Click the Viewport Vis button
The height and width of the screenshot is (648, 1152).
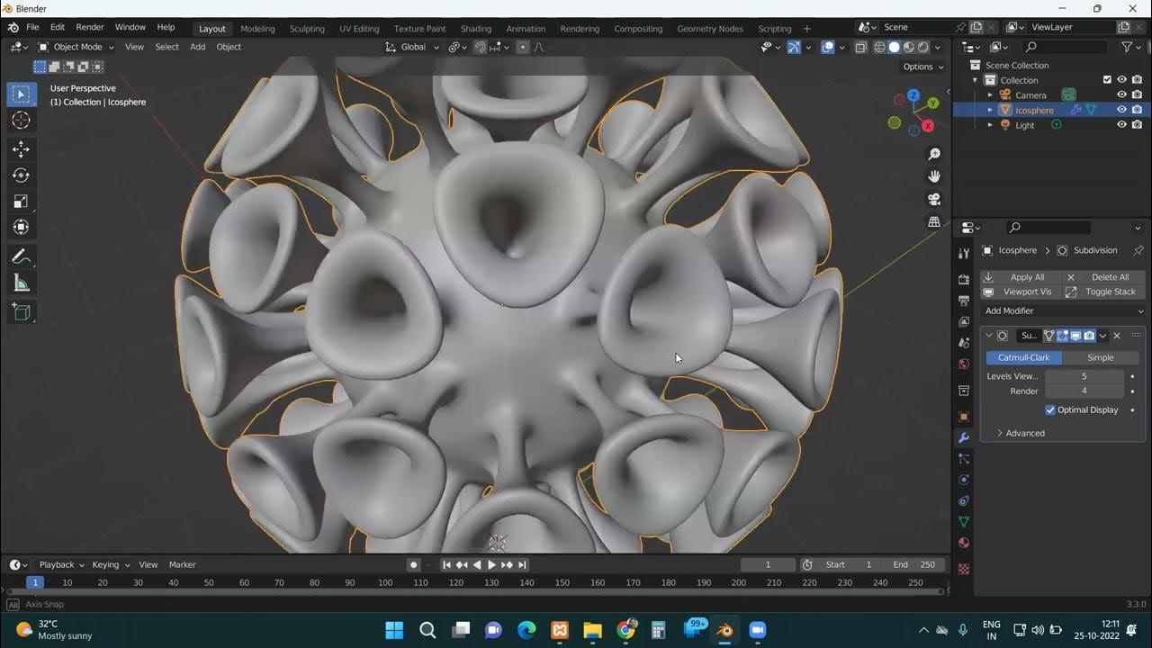(1021, 292)
